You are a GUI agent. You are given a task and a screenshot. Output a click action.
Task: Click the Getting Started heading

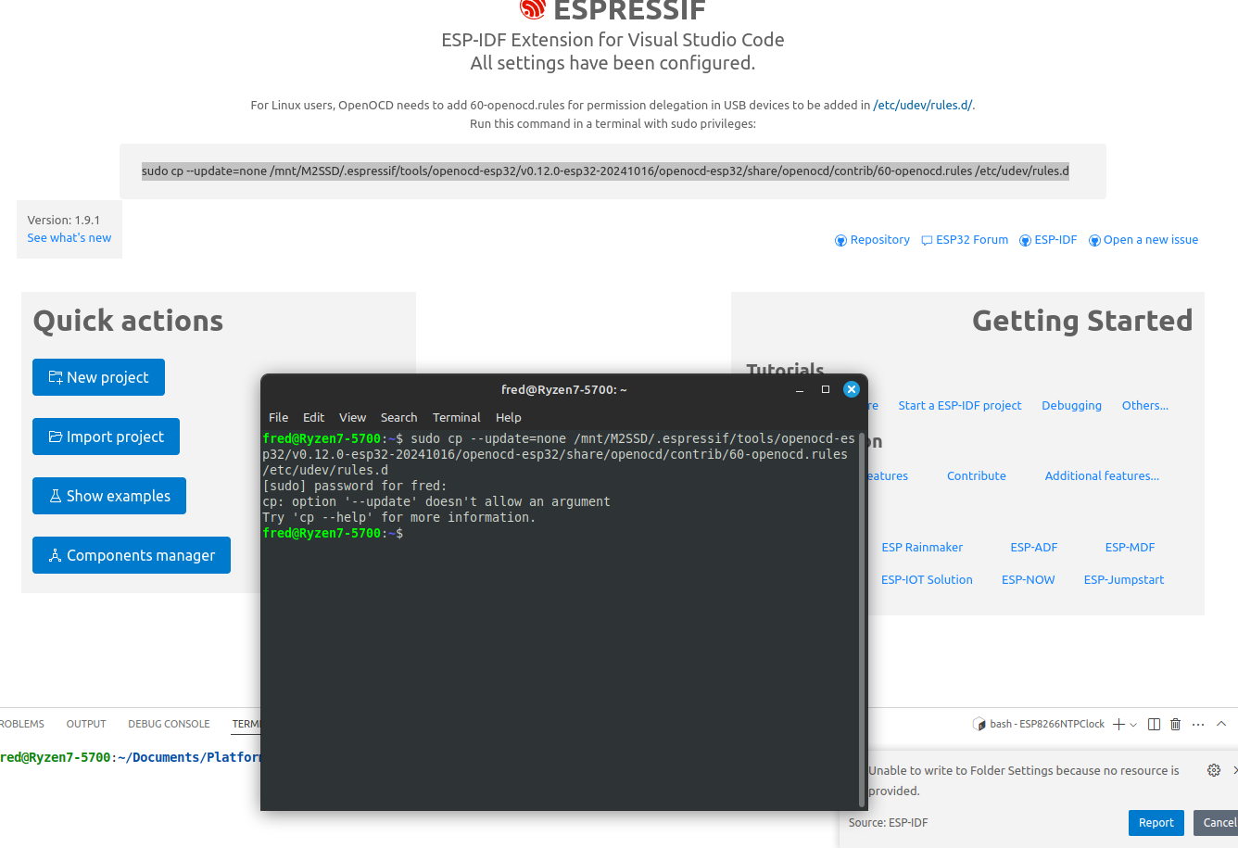pos(1082,321)
